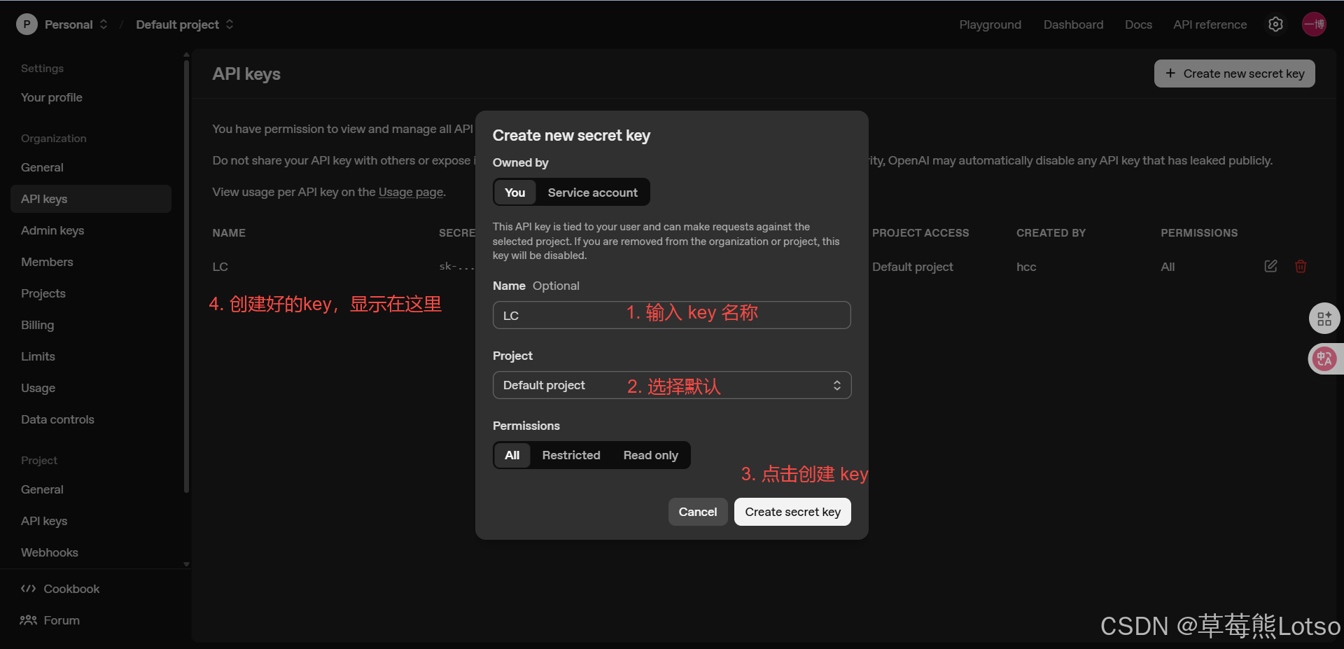
Task: Set permissions to Restricted
Action: [x=571, y=455]
